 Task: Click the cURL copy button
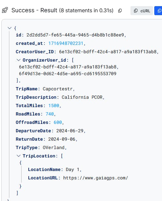[142, 11]
